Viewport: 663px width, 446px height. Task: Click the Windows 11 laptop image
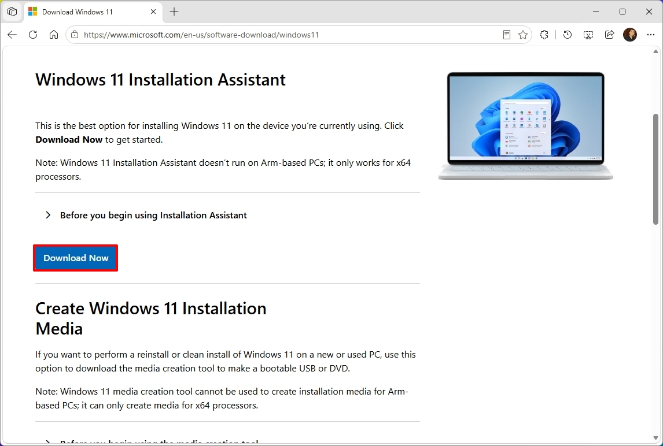pyautogui.click(x=525, y=125)
